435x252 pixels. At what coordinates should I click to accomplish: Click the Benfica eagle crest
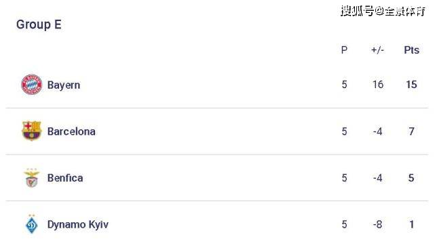coord(32,177)
